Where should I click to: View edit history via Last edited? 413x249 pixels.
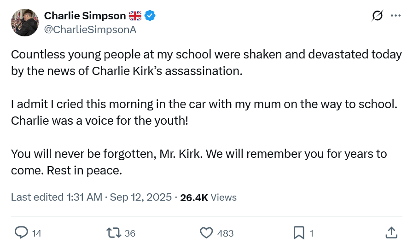click(x=56, y=197)
